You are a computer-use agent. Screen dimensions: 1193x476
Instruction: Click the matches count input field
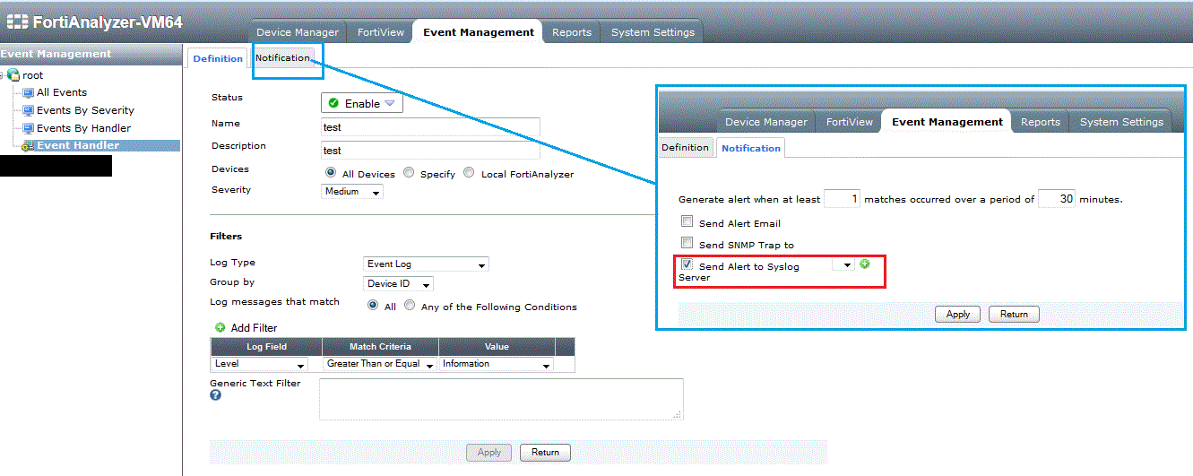842,199
